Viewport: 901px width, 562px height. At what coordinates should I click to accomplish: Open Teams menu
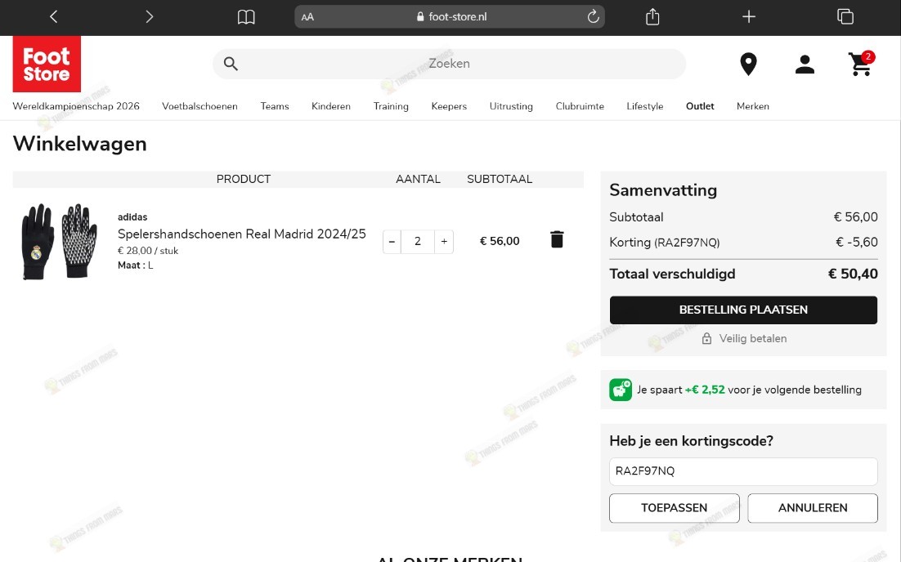(275, 106)
